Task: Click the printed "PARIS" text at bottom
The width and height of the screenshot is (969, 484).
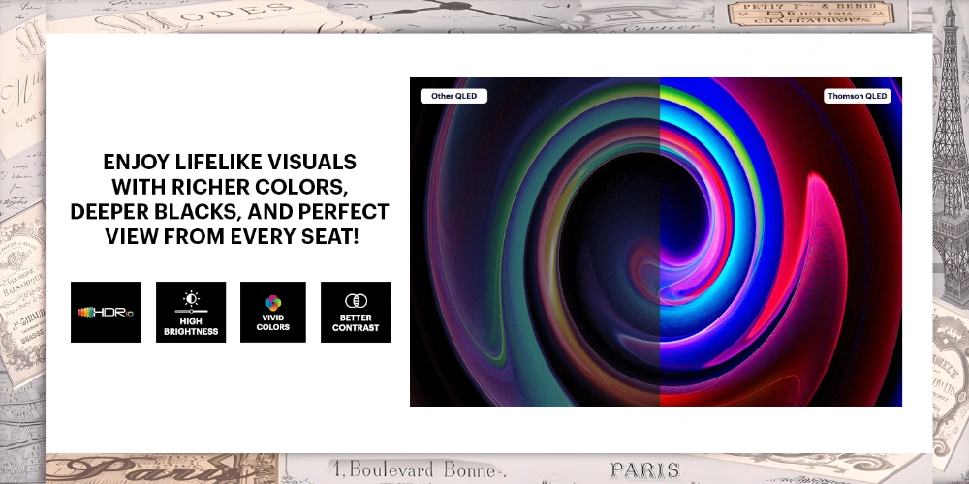Action: click(644, 469)
